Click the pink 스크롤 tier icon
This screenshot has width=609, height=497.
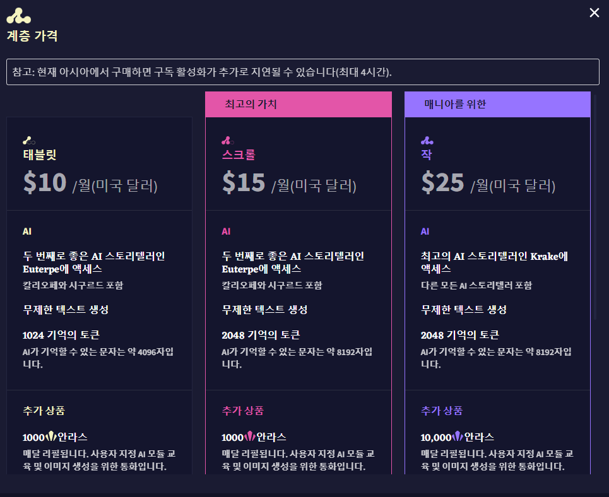pyautogui.click(x=228, y=141)
